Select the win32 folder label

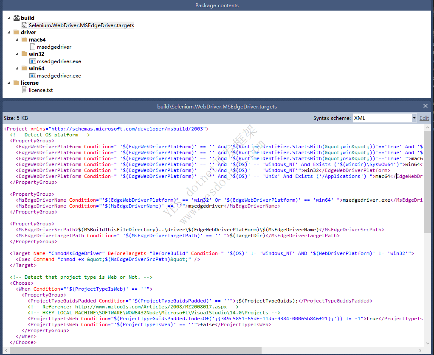point(37,54)
